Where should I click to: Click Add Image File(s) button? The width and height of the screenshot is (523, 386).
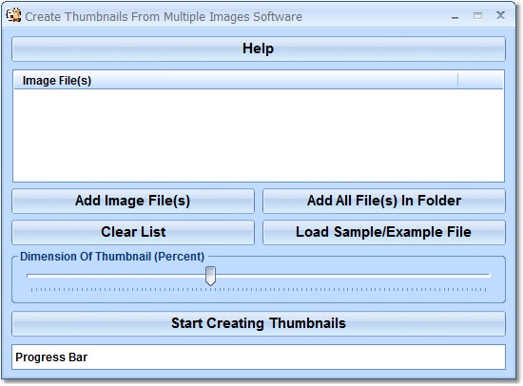[x=133, y=201]
